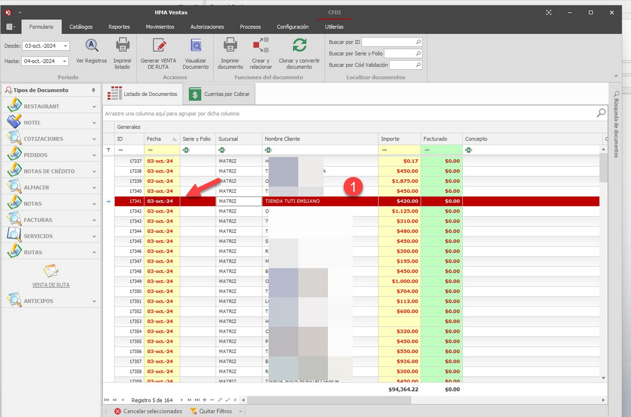This screenshot has width=631, height=417.
Task: Click the search icon for Cód Validación
Action: tap(419, 64)
